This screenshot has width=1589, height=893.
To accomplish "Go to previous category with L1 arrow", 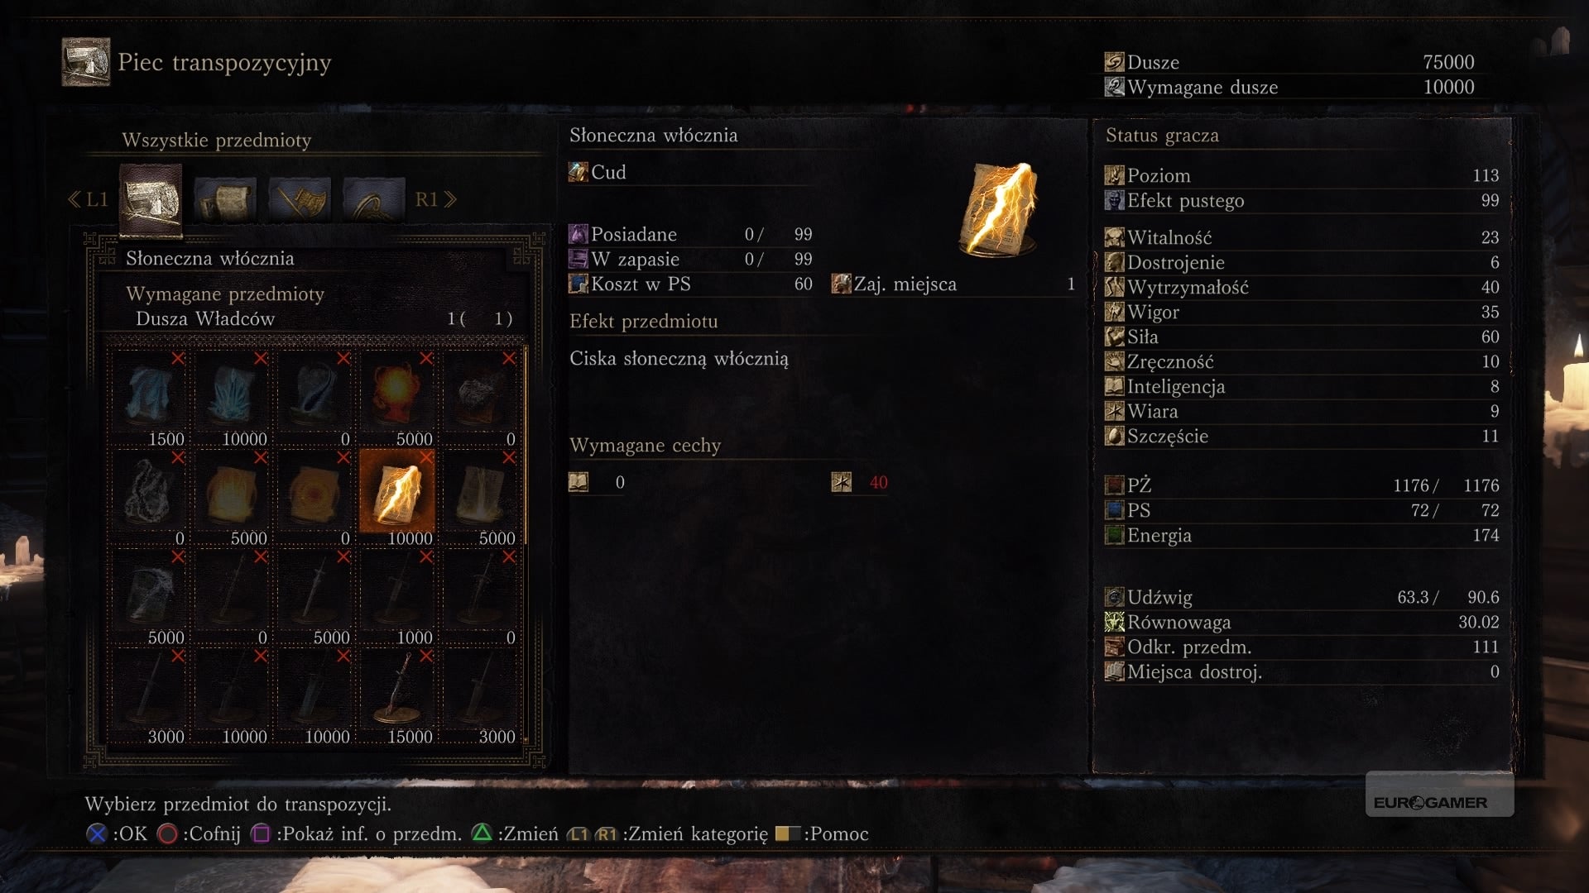I will (x=88, y=199).
